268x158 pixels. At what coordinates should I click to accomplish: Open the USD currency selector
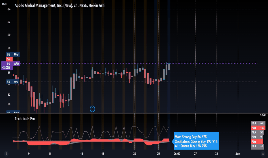point(4,4)
